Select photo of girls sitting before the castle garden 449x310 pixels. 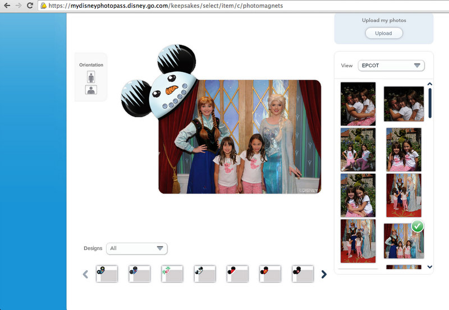pyautogui.click(x=358, y=150)
